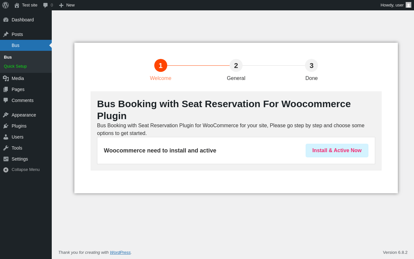Open the Pages menu label
414x259 pixels.
(x=18, y=89)
